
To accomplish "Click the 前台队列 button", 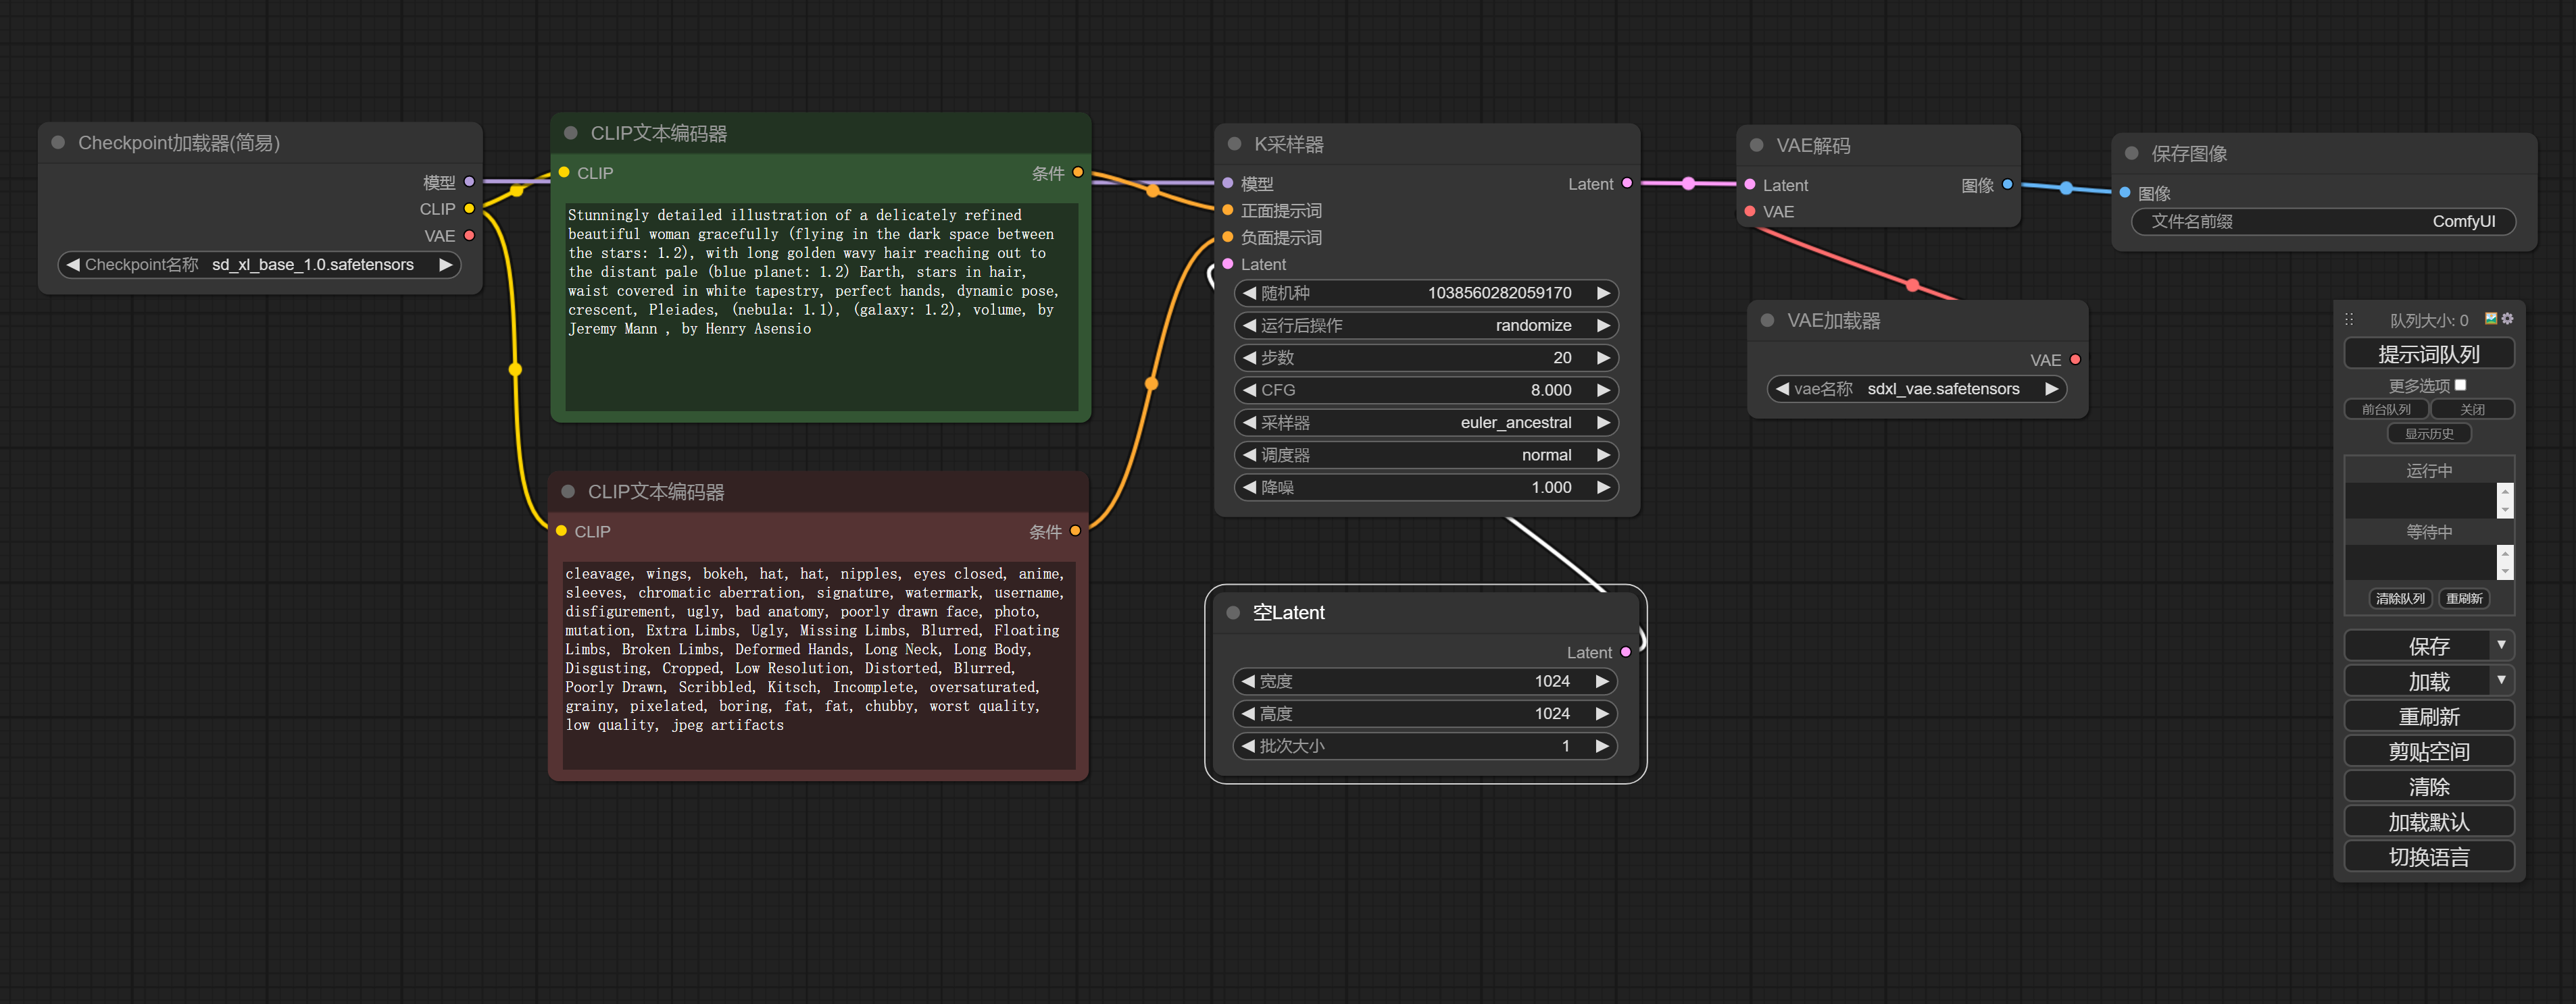I will coord(2386,410).
